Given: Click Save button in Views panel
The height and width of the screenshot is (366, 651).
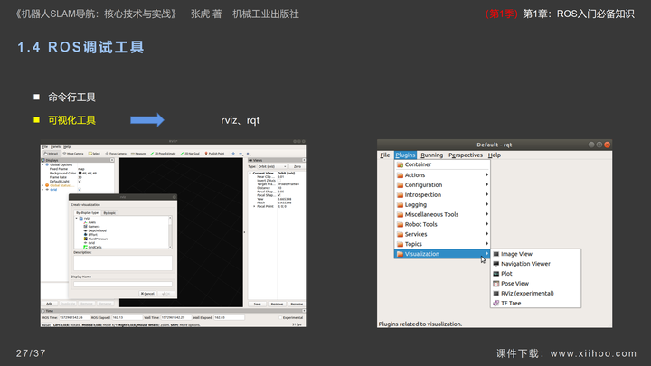Looking at the screenshot, I should (257, 304).
